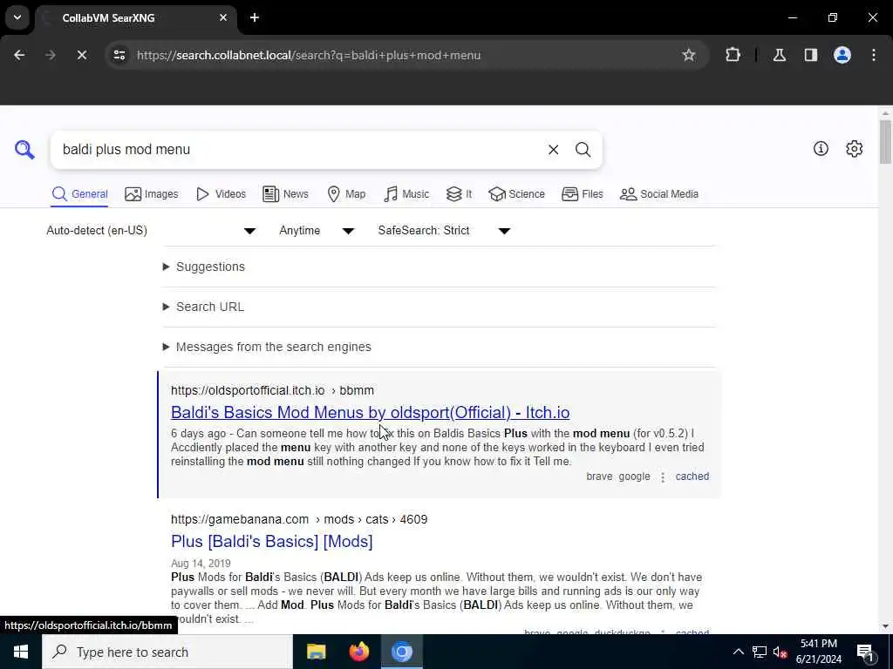This screenshot has height=669, width=893.
Task: Open Chrome profile avatar
Action: [x=842, y=55]
